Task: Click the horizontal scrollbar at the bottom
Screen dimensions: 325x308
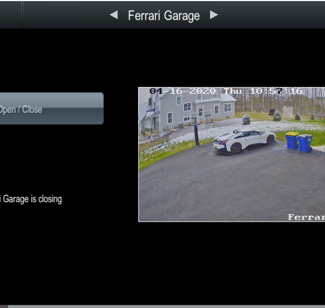Action: (167, 306)
